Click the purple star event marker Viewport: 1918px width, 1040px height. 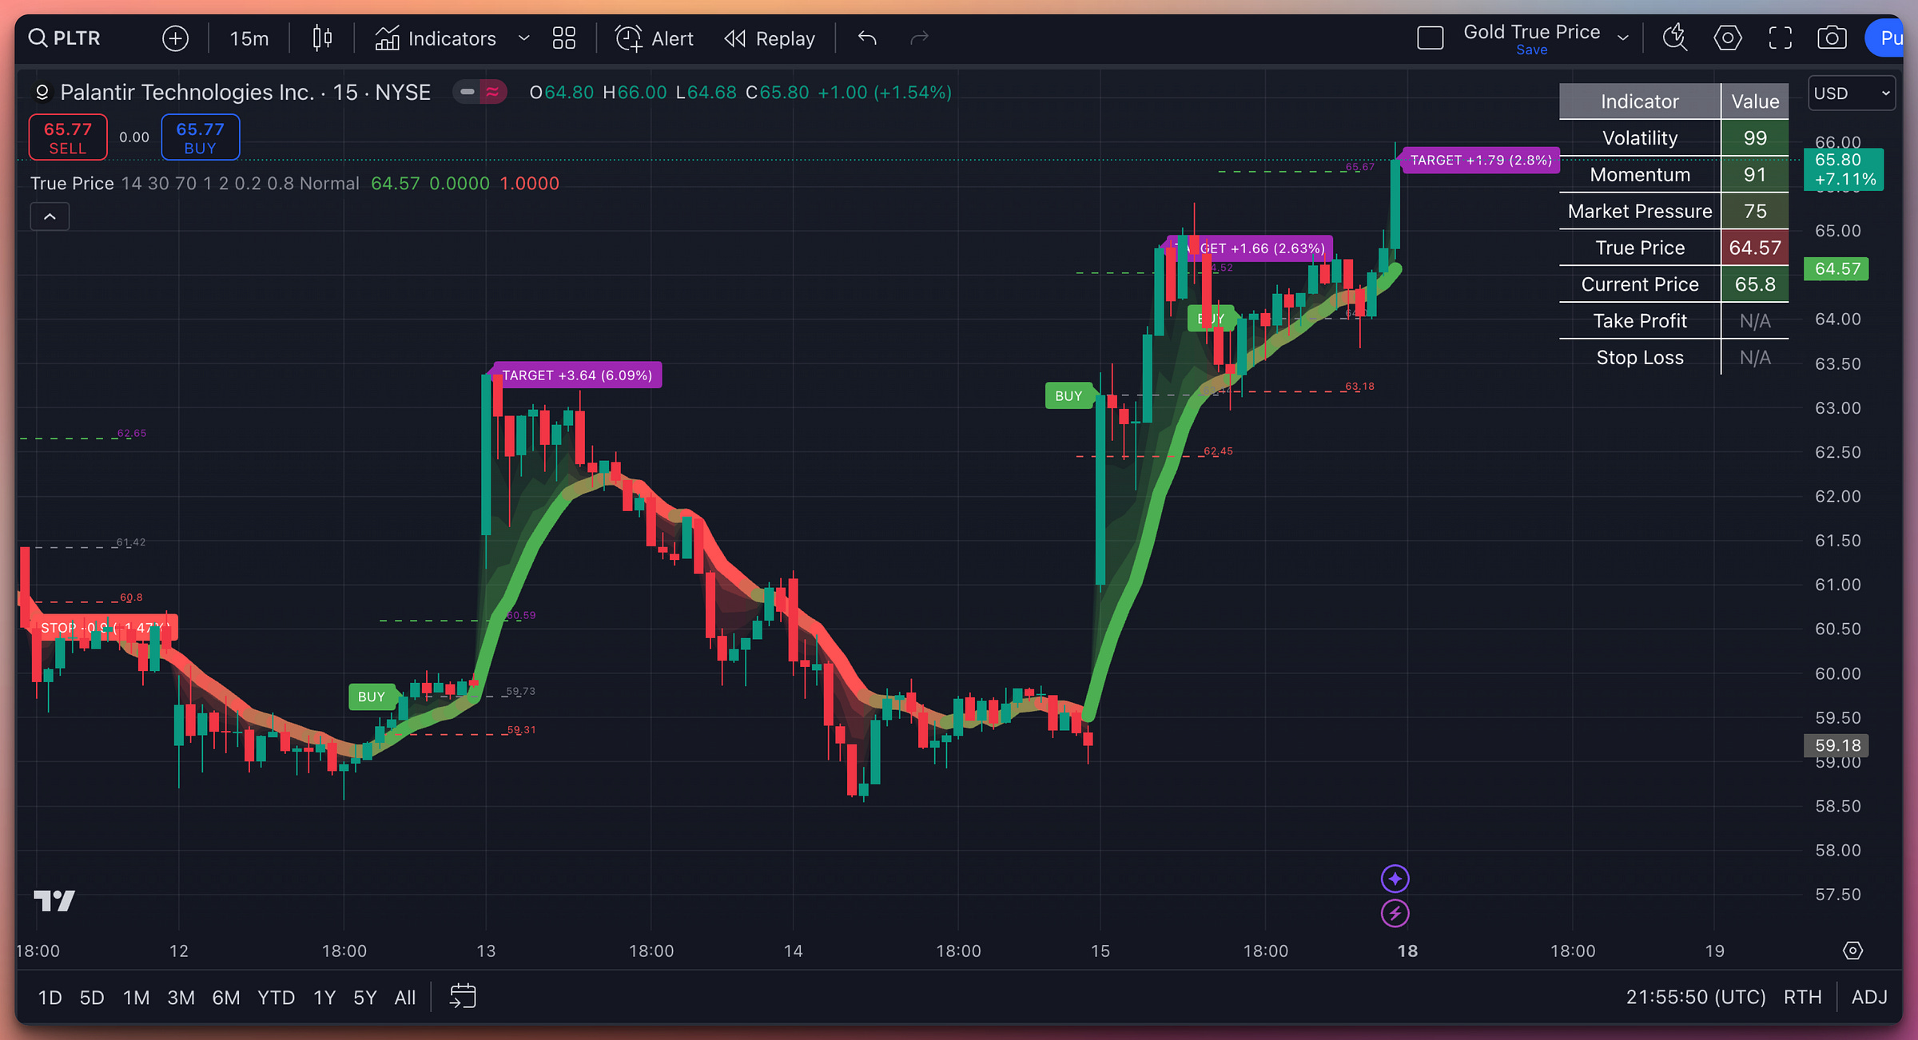click(1395, 879)
